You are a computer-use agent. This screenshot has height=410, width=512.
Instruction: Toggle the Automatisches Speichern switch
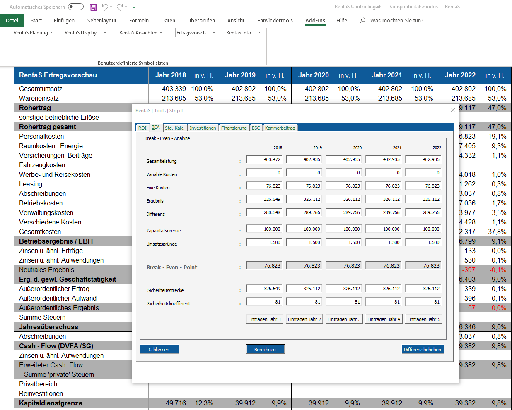point(76,7)
